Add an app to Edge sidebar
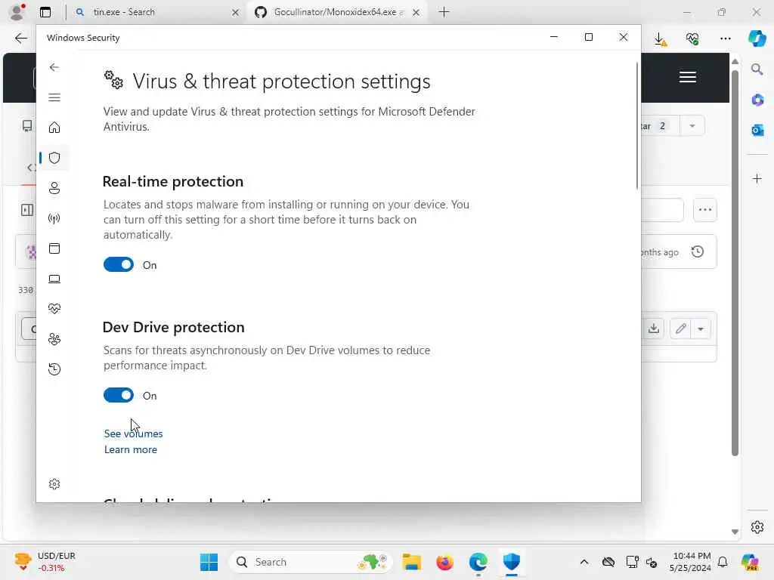This screenshot has width=774, height=580. [757, 178]
